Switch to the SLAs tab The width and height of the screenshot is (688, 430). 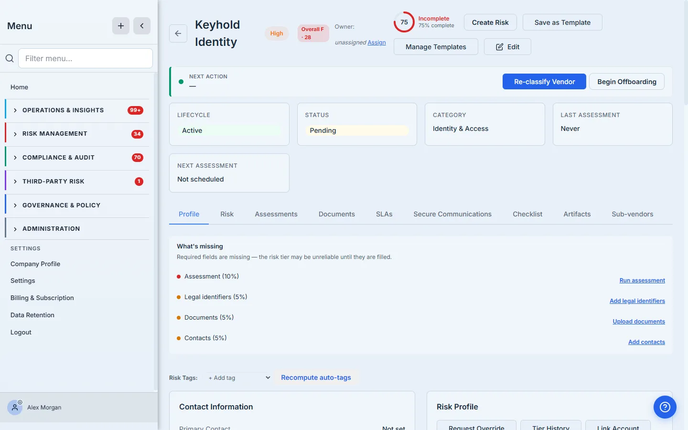click(384, 214)
